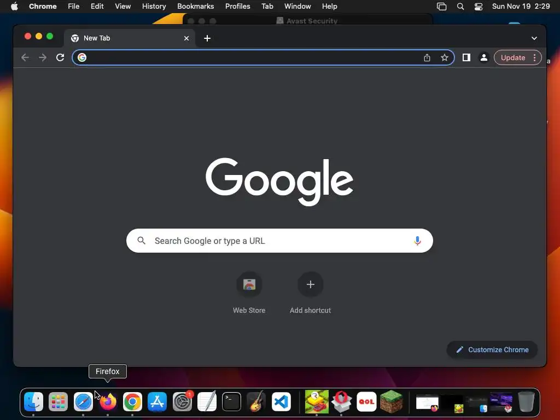
Task: Open the QOL app in the Dock
Action: coord(366,401)
